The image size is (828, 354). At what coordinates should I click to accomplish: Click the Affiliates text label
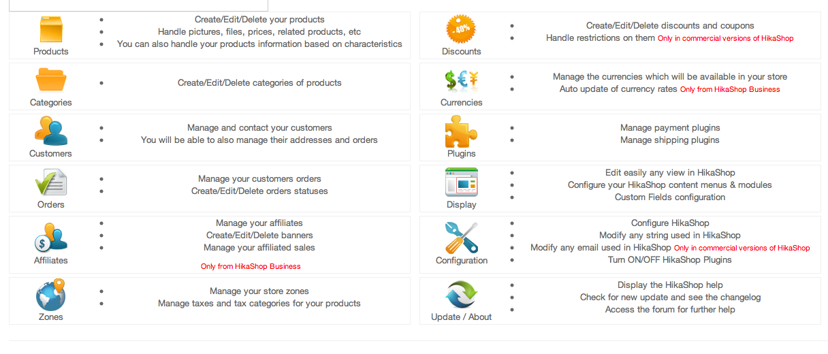click(x=51, y=260)
